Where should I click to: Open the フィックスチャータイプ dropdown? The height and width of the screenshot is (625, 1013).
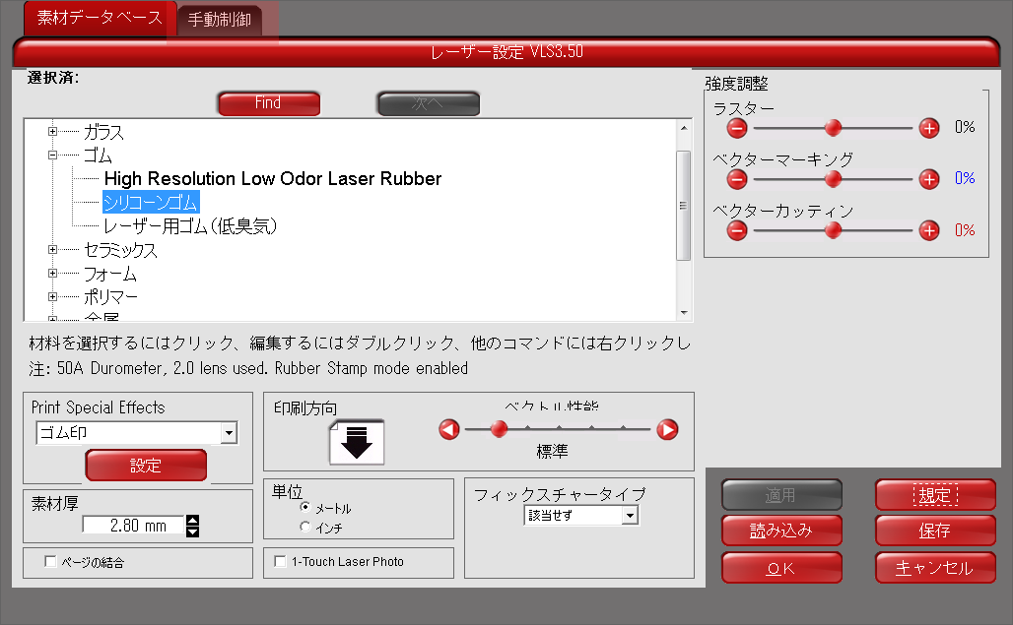click(630, 516)
